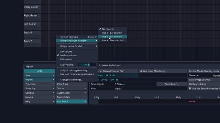Toggle Live Input Monitoring
This screenshot has width=220, height=123.
click(163, 71)
